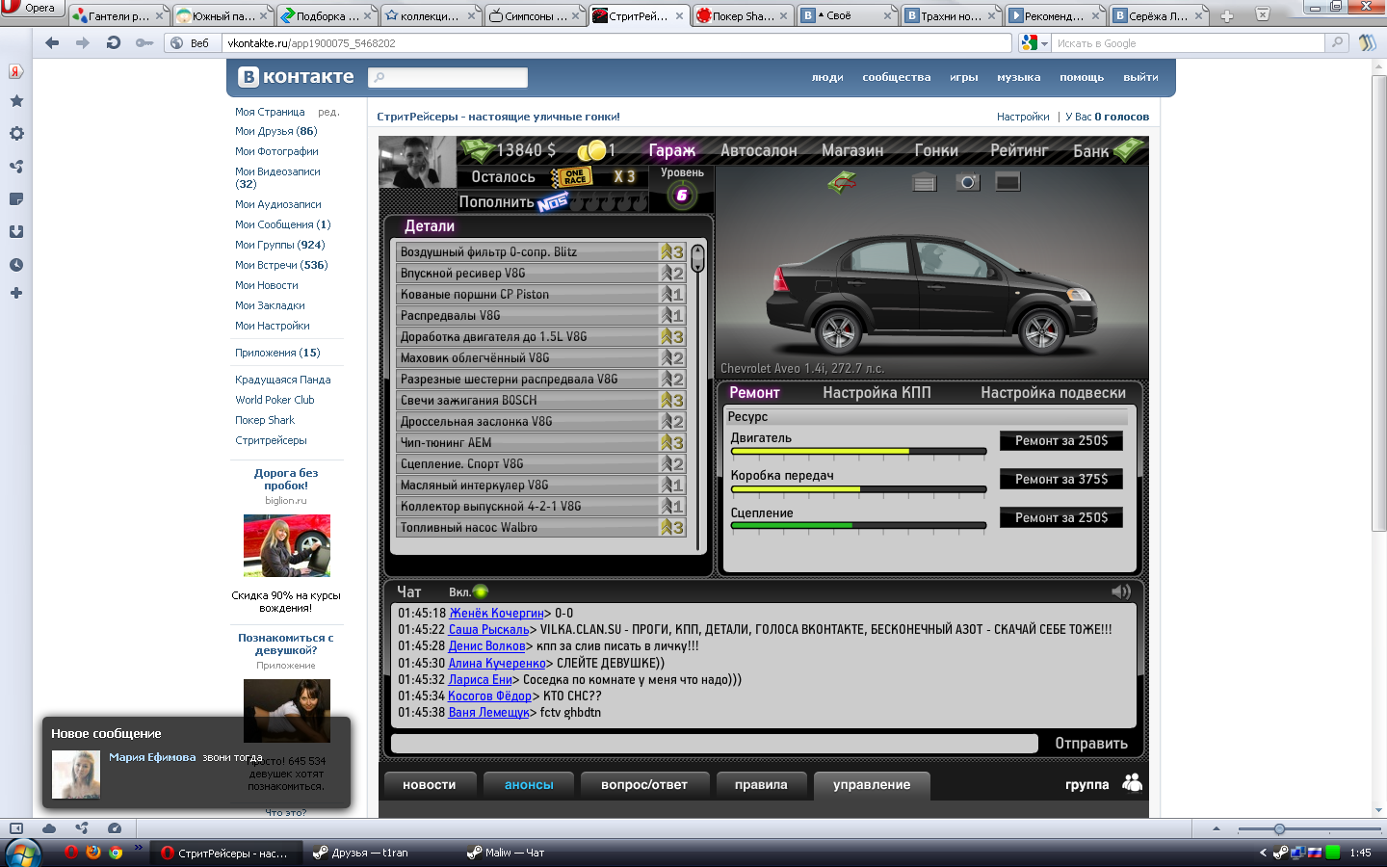Image resolution: width=1387 pixels, height=867 pixels.
Task: Launch Chrome from taskbar quick launch
Action: pos(116,853)
